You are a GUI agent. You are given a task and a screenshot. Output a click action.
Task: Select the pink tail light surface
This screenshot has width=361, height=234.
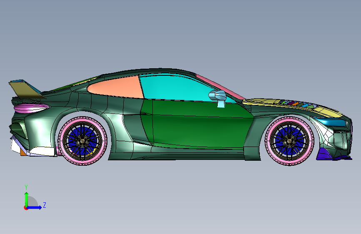pyautogui.click(x=32, y=108)
